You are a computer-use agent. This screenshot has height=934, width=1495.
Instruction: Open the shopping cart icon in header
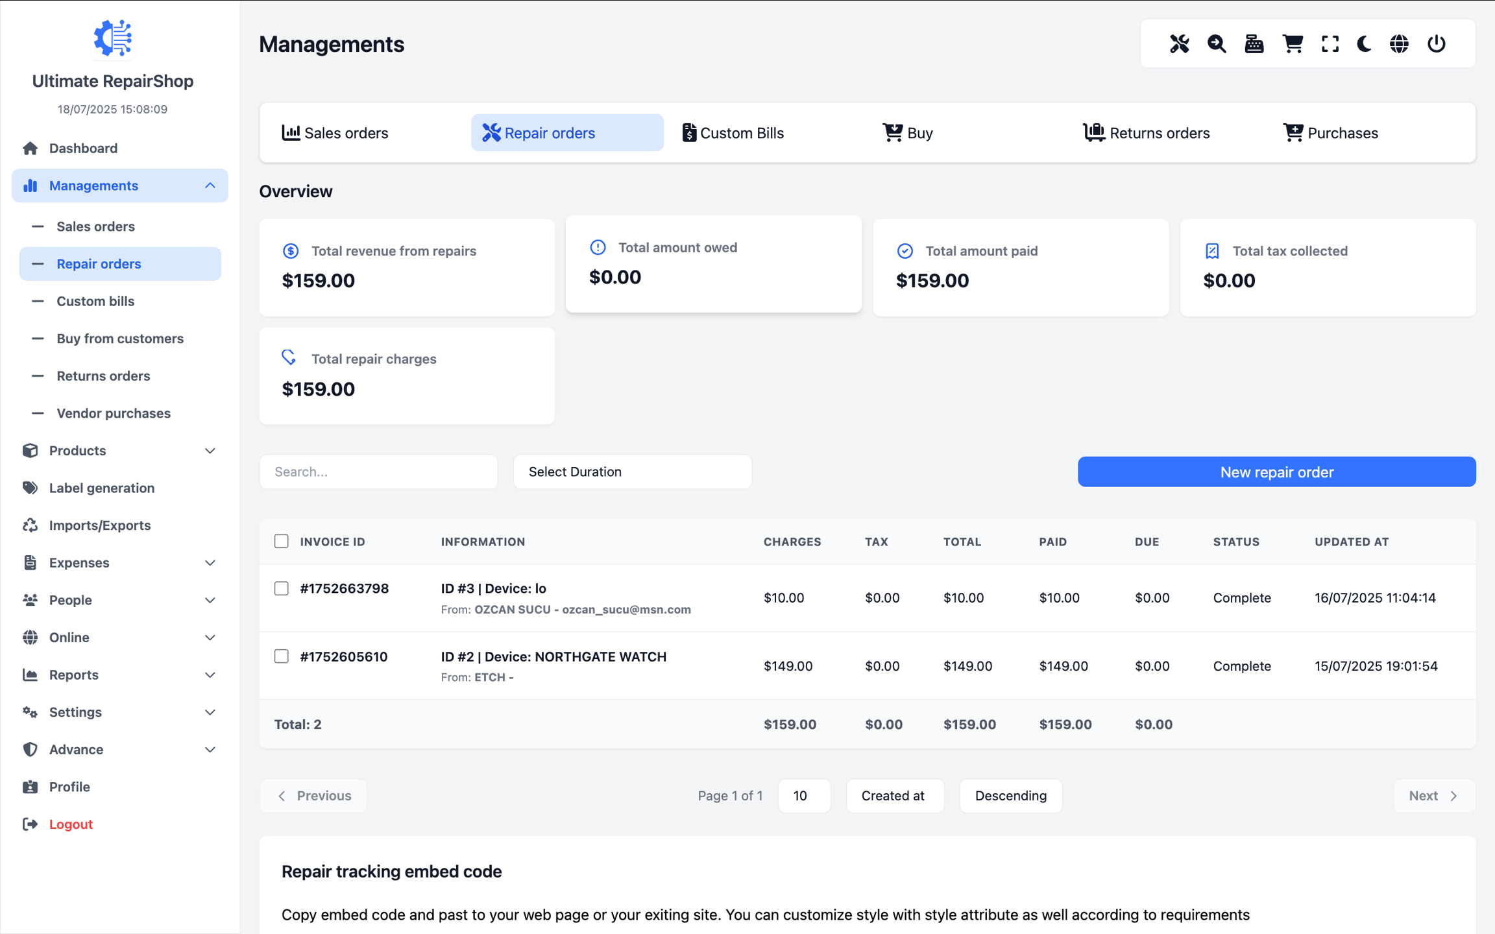pyautogui.click(x=1292, y=44)
